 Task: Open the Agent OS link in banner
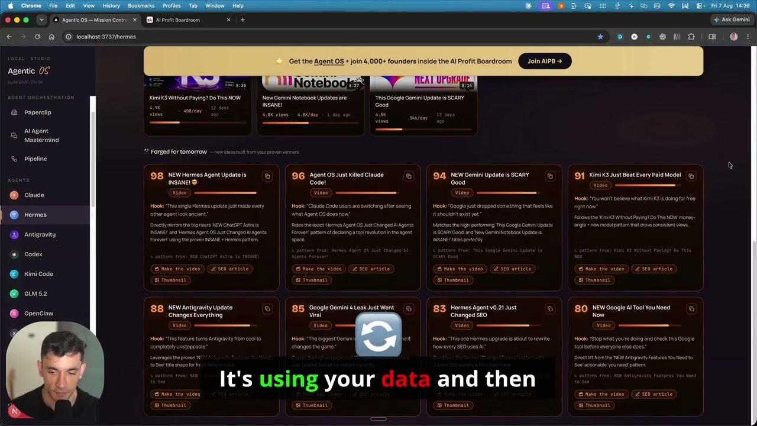pos(329,61)
